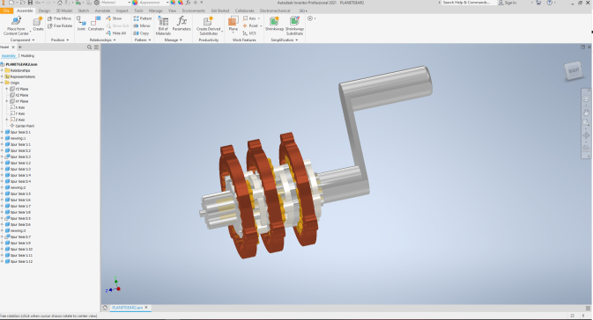Open the Assemble ribbon tab
The width and height of the screenshot is (593, 320).
25,11
